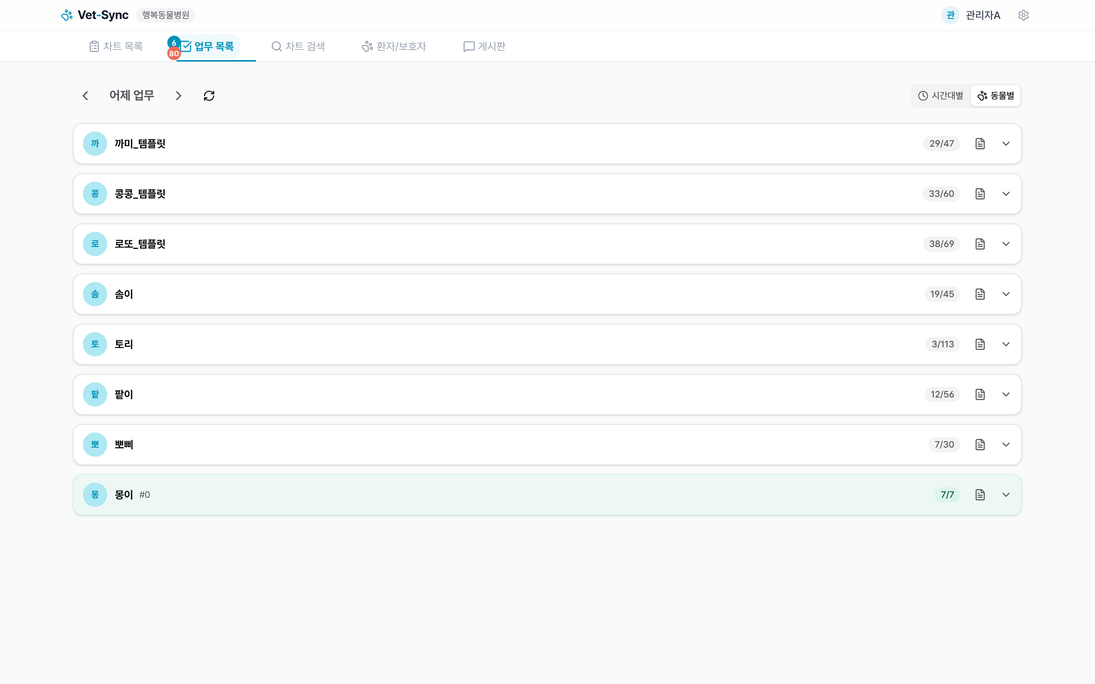The width and height of the screenshot is (1095, 684).
Task: Expand the 콩콩_템플릿 row chevron
Action: (x=1006, y=194)
